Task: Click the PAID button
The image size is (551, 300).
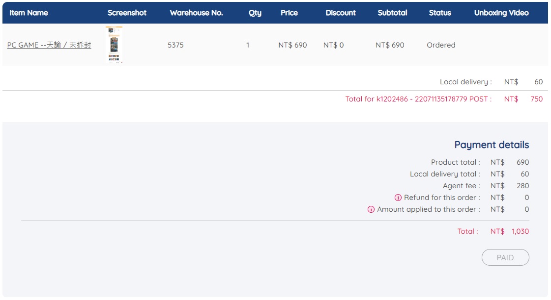Action: [505, 257]
